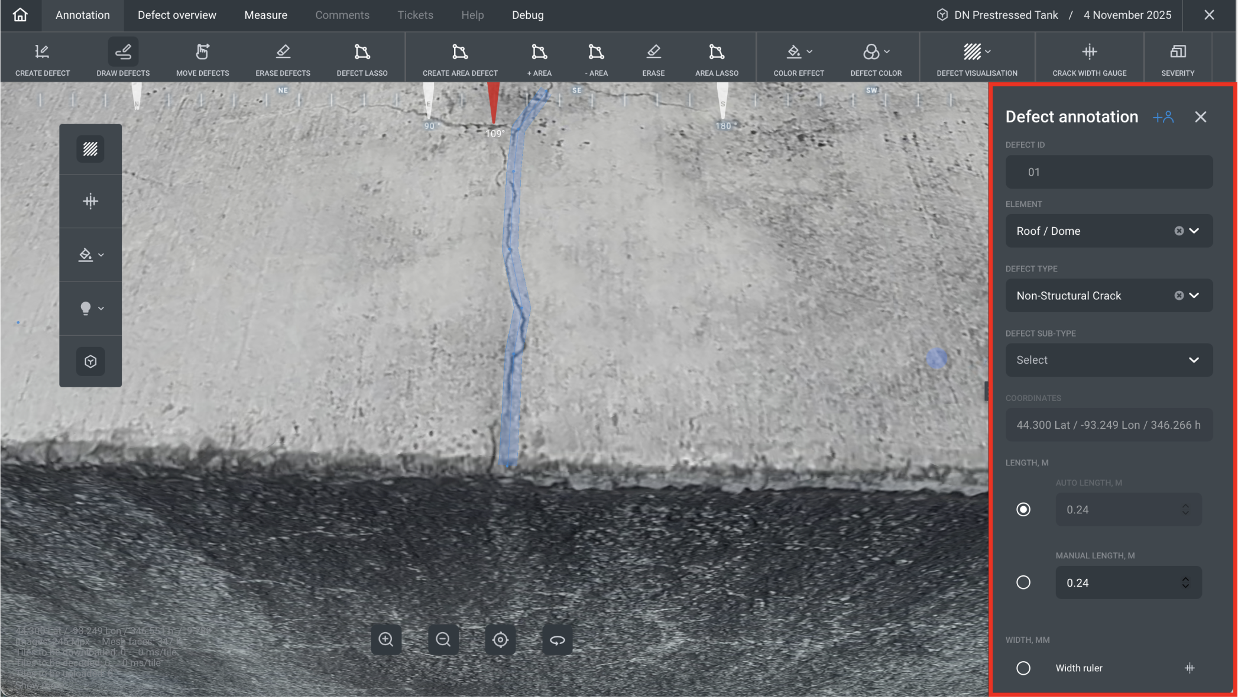1238x699 pixels.
Task: Enable the Width ruler radio option
Action: pos(1023,668)
